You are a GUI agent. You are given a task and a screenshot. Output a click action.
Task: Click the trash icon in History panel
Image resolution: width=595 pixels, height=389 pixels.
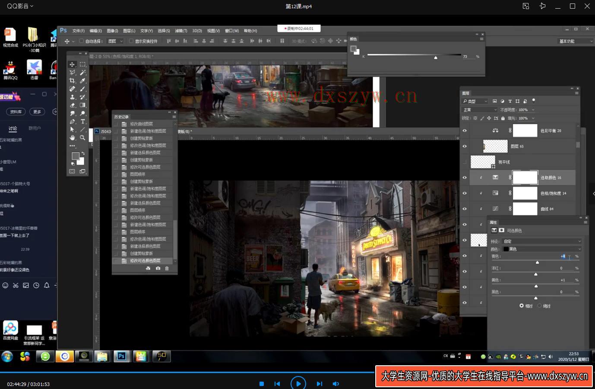point(167,268)
